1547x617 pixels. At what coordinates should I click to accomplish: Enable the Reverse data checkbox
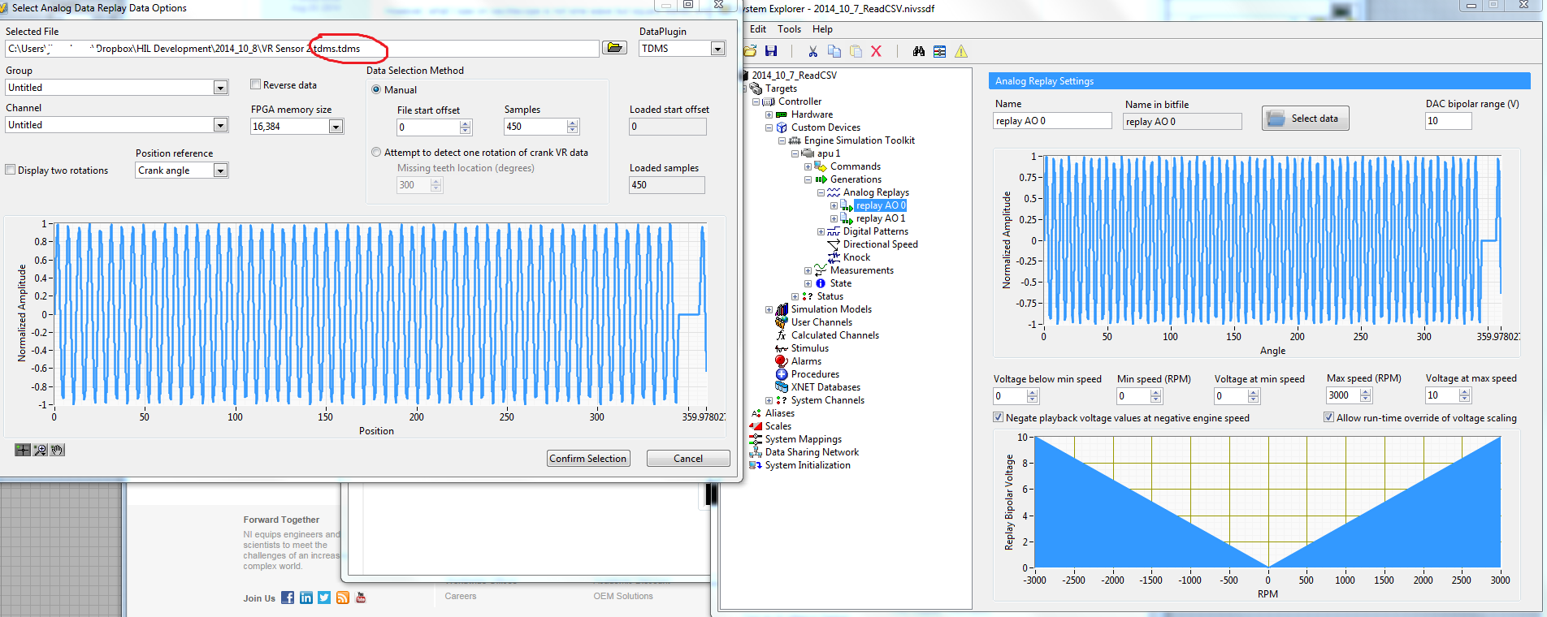[x=255, y=84]
